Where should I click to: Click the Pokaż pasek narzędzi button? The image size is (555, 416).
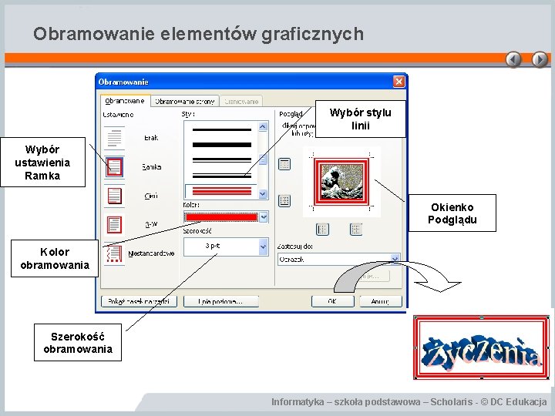[x=139, y=301]
